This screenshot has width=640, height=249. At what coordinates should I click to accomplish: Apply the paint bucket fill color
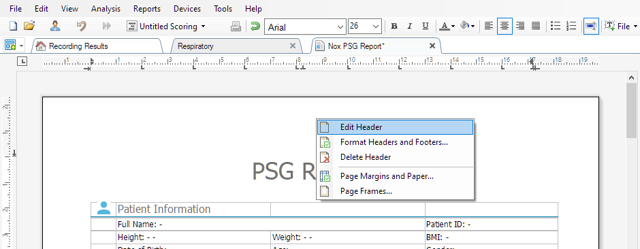(464, 26)
